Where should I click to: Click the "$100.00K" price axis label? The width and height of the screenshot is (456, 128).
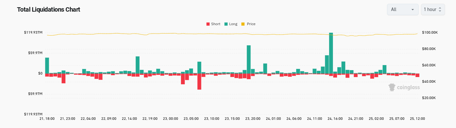tap(429, 33)
